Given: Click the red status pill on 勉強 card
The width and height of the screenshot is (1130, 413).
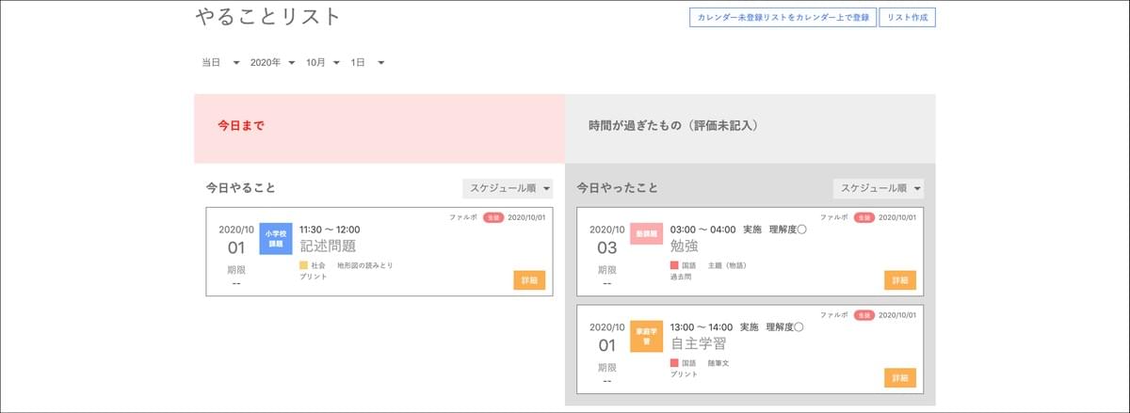Looking at the screenshot, I should (x=864, y=217).
